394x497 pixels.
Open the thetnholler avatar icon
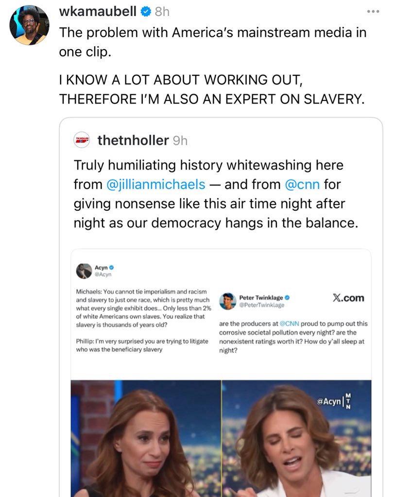pos(82,140)
